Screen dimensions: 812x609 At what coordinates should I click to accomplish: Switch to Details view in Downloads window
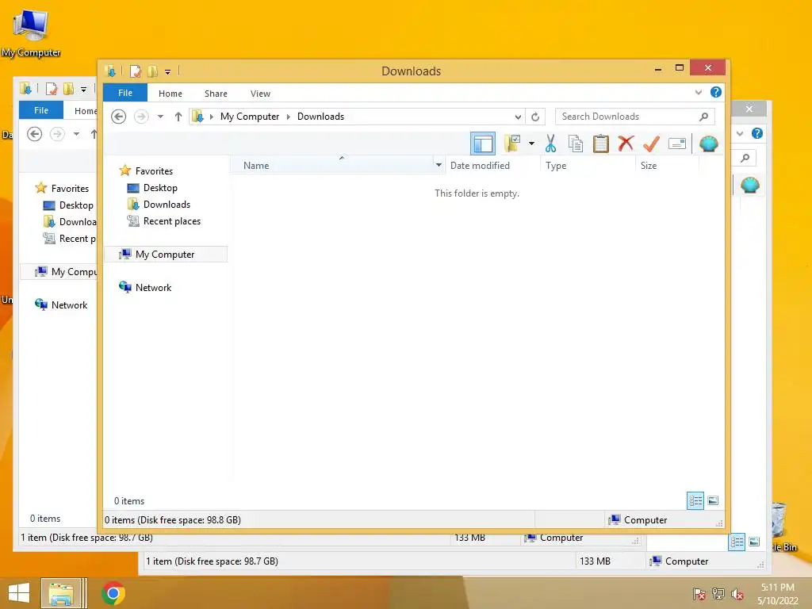[695, 500]
